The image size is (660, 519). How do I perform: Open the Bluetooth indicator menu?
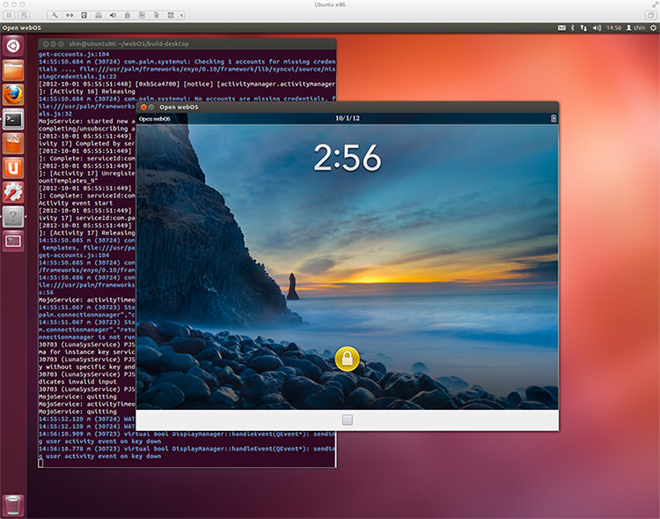573,28
